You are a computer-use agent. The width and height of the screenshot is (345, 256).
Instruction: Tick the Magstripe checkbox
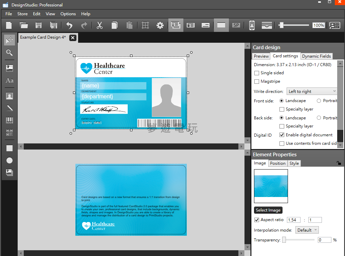(257, 81)
